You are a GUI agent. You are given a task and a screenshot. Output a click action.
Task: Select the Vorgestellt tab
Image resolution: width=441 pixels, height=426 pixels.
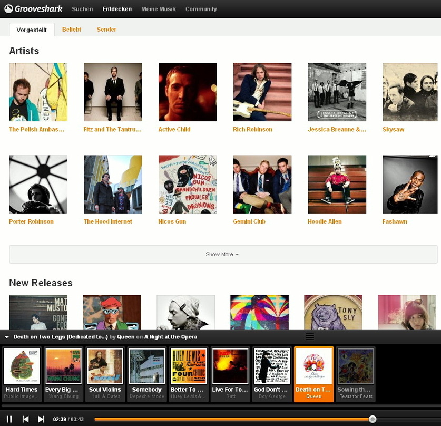[x=32, y=30]
